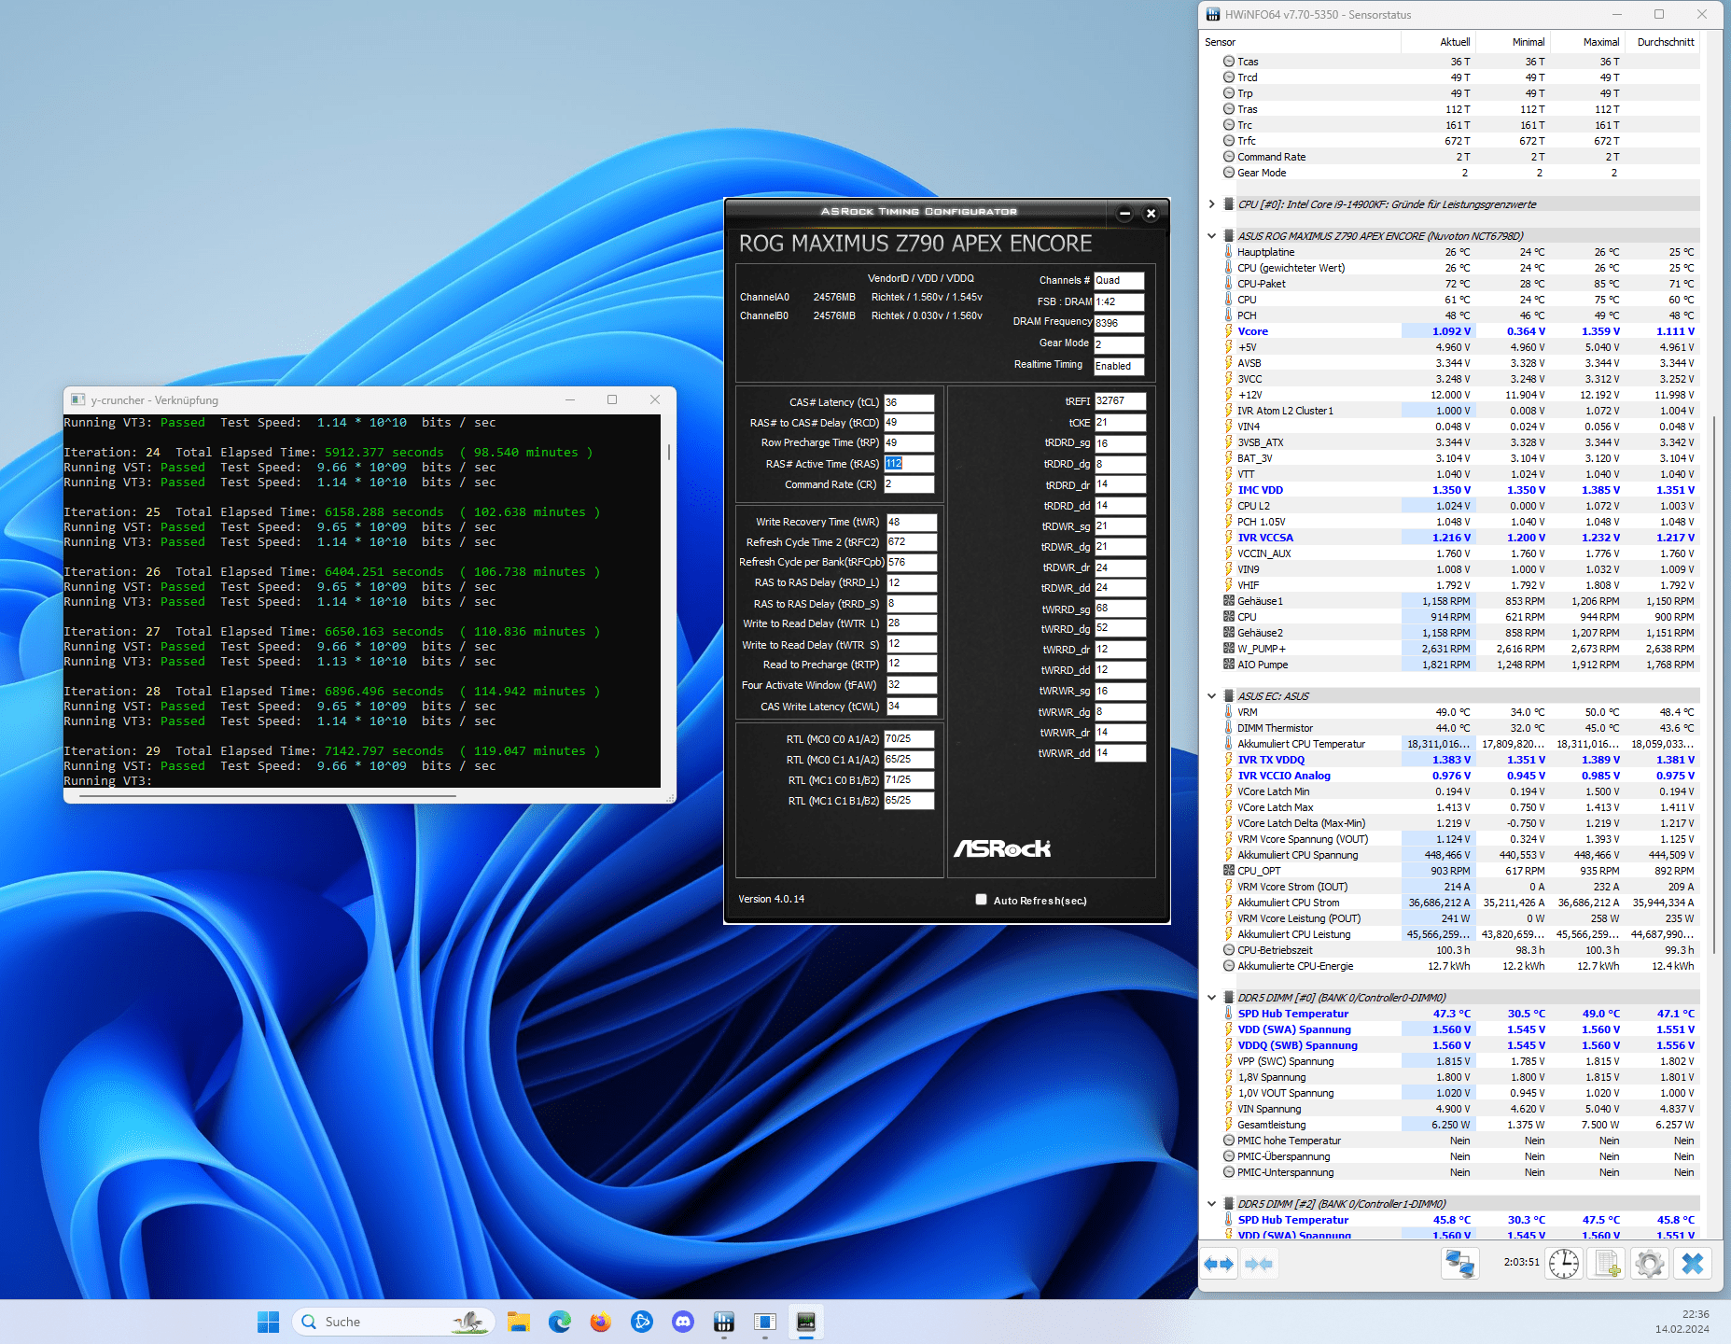Click the expand-layout blue arrows icon in HWiNFO
This screenshot has width=1731, height=1344.
1219,1264
